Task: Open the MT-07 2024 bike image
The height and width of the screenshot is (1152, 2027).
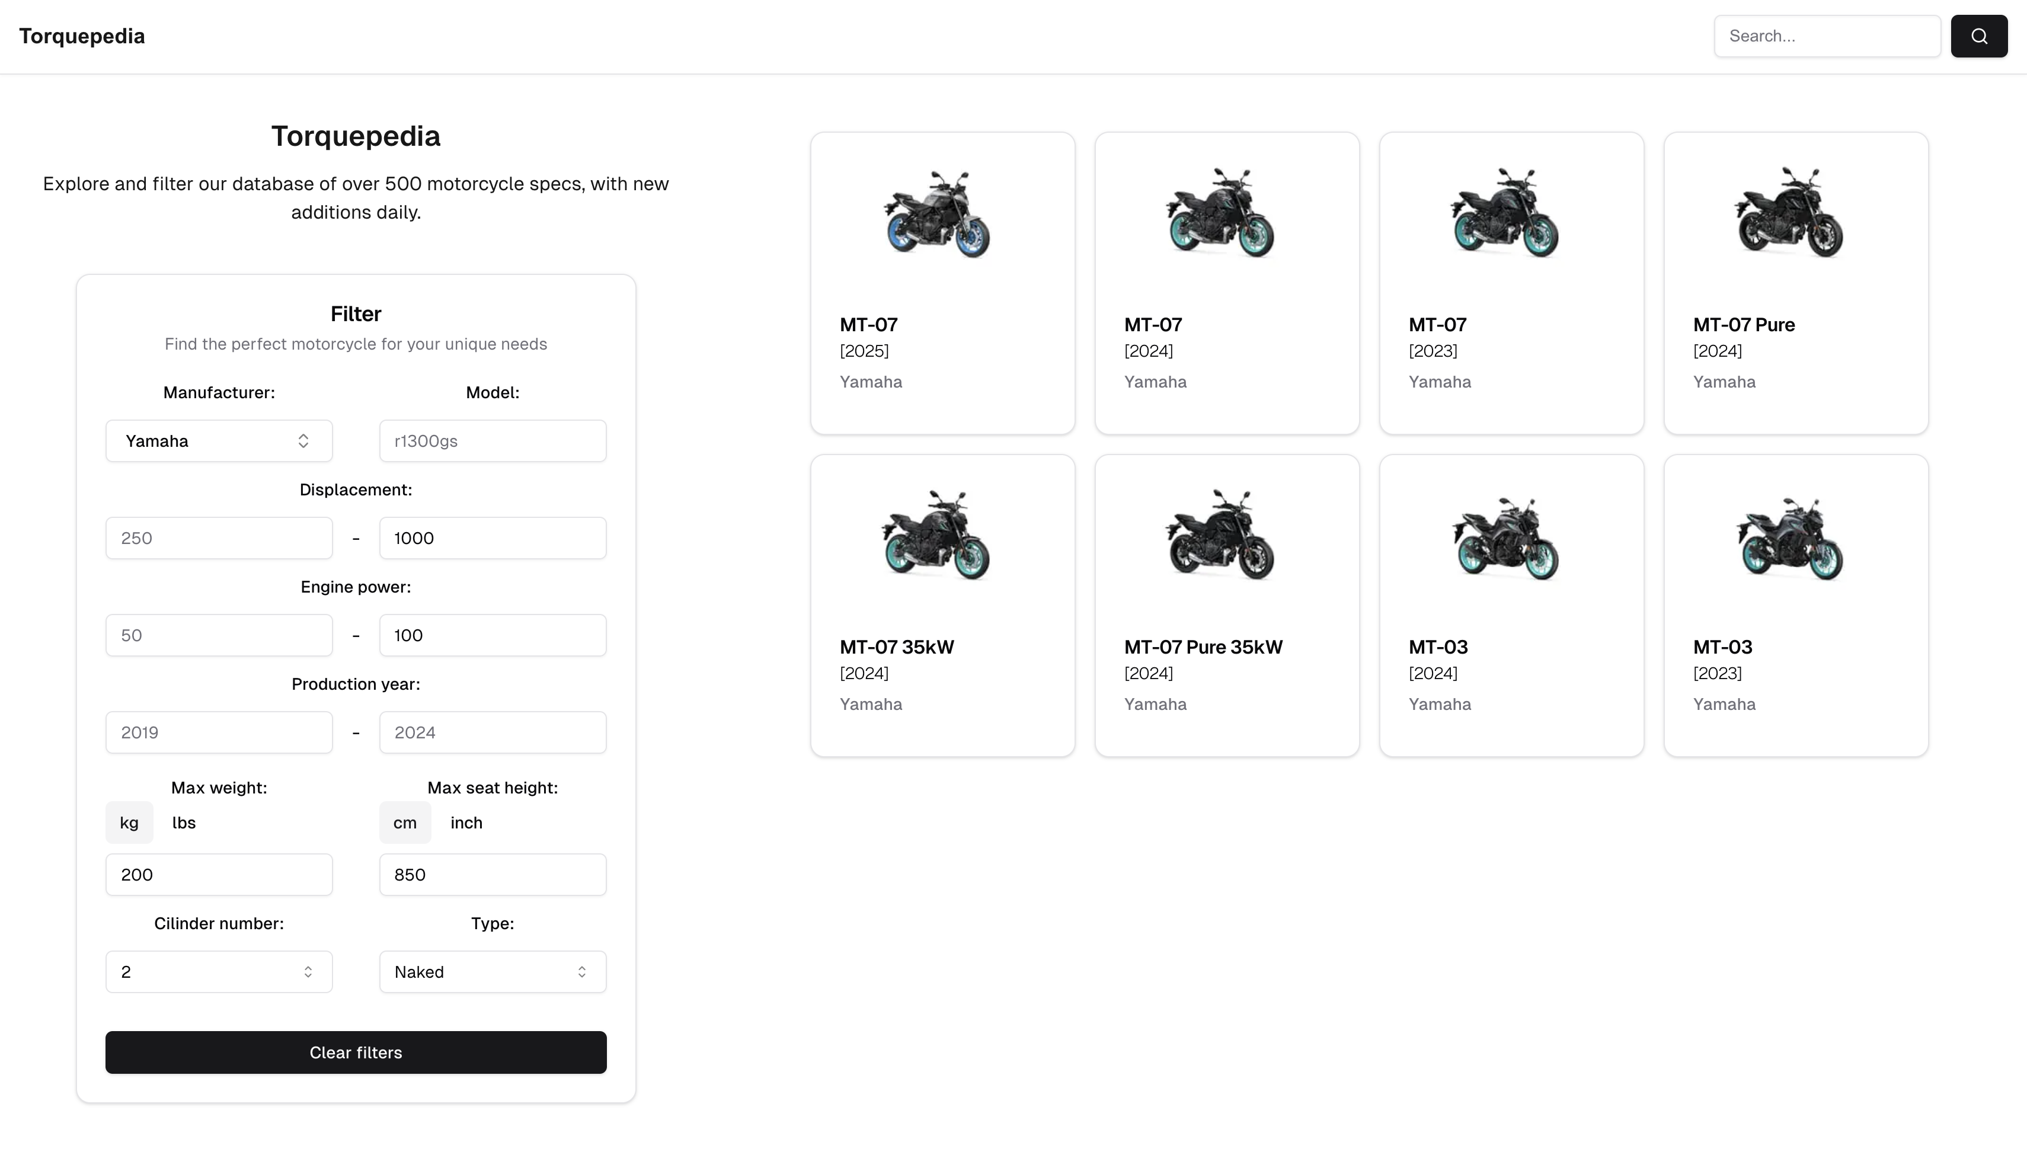Action: point(1221,213)
